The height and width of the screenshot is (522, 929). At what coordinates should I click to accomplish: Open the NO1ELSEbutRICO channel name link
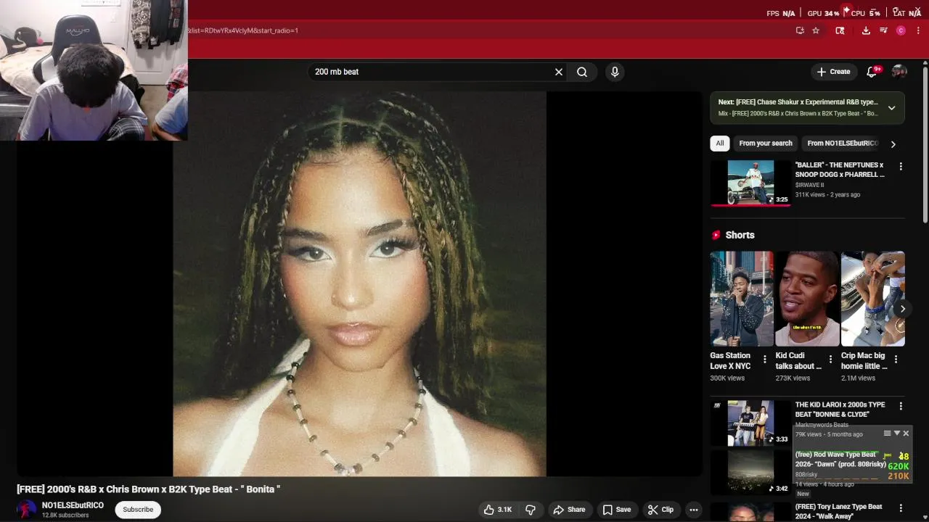pyautogui.click(x=73, y=505)
